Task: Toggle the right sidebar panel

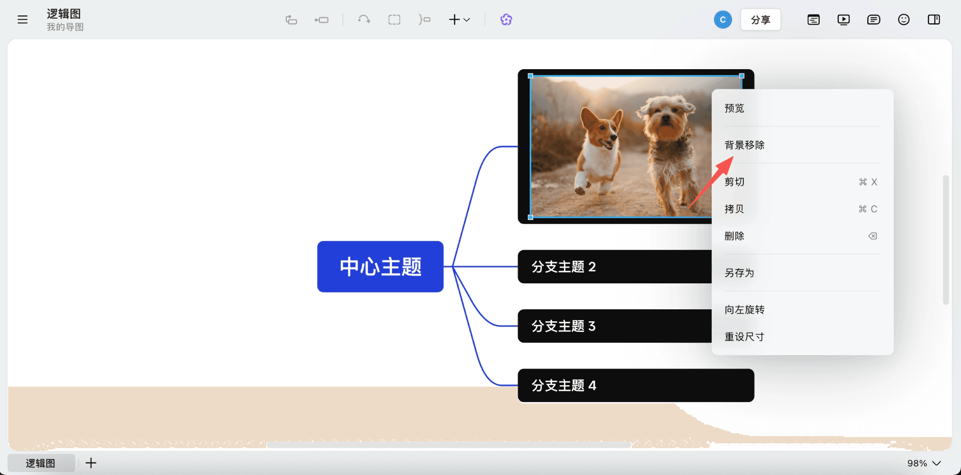Action: coord(934,20)
